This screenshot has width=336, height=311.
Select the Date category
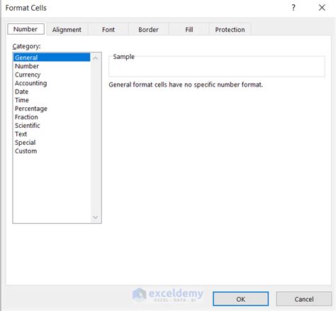coord(52,92)
